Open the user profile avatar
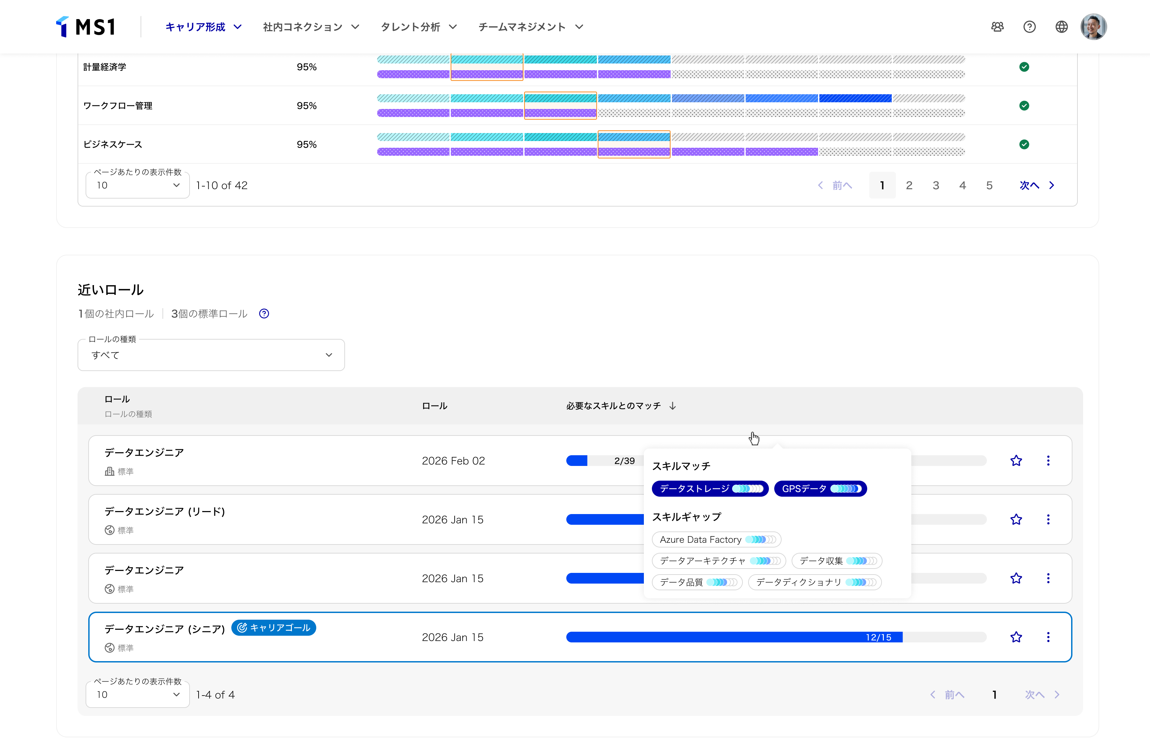 (1094, 27)
